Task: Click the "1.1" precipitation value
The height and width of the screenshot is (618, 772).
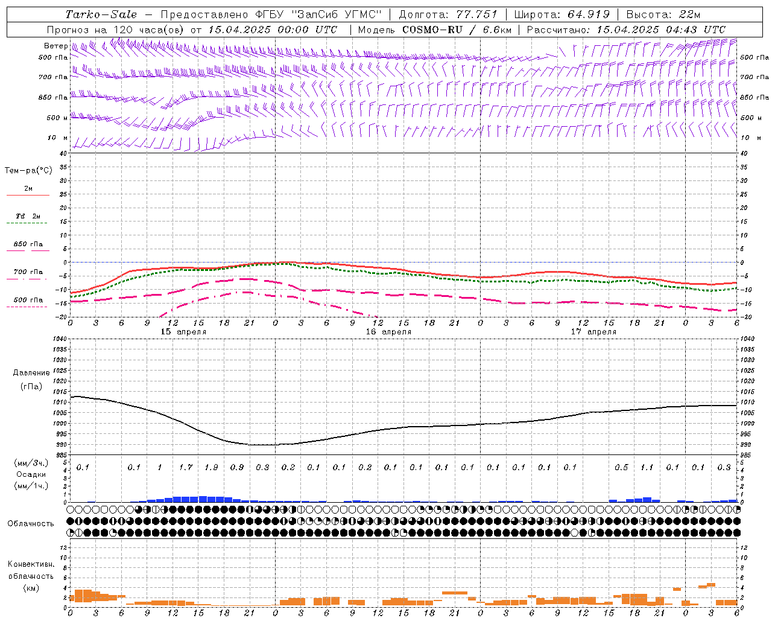Action: [647, 468]
